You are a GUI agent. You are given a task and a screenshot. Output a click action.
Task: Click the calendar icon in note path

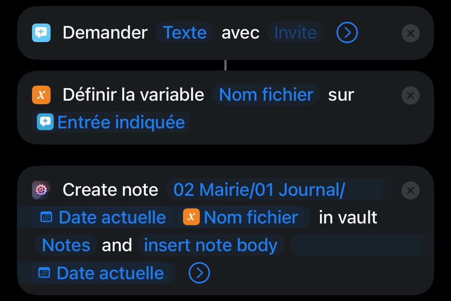click(x=46, y=218)
